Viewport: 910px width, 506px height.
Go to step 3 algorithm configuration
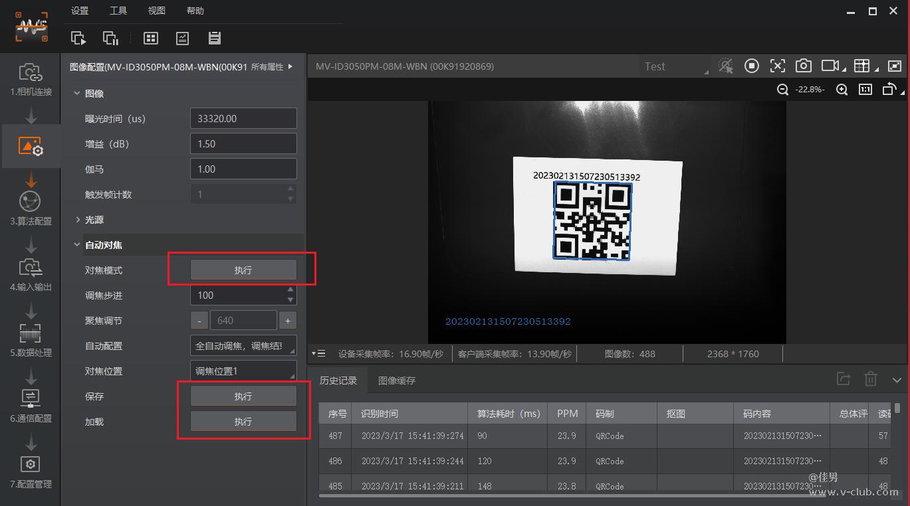(31, 208)
